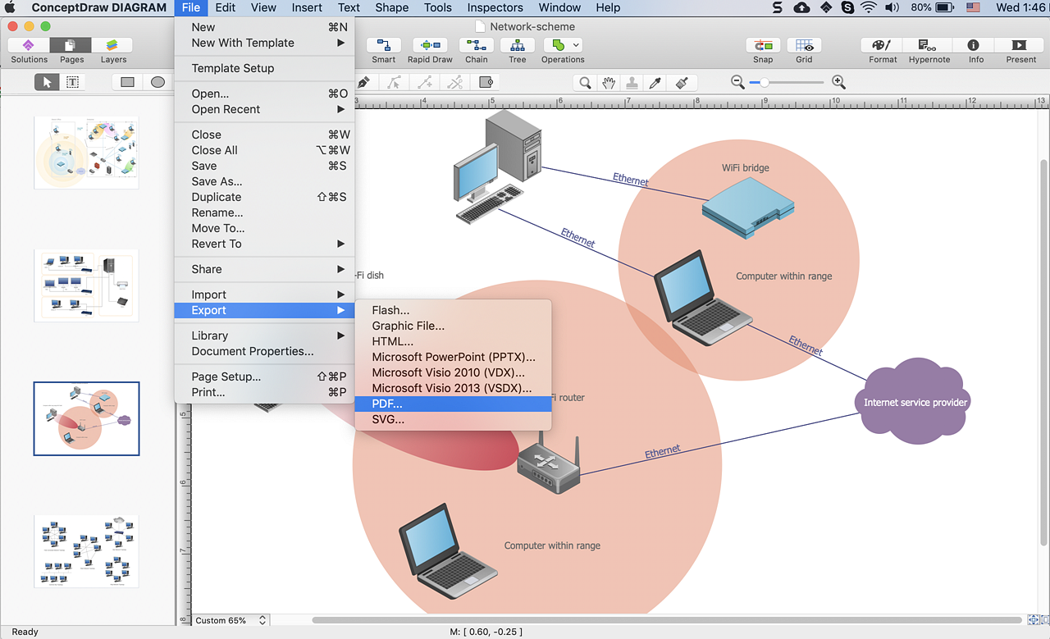Open the Custom 65% zoom dropdown
The image size is (1050, 639).
231,621
